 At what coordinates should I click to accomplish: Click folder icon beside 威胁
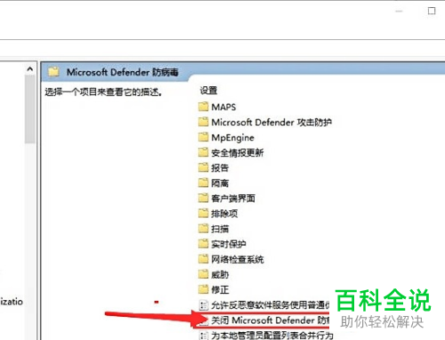(203, 274)
